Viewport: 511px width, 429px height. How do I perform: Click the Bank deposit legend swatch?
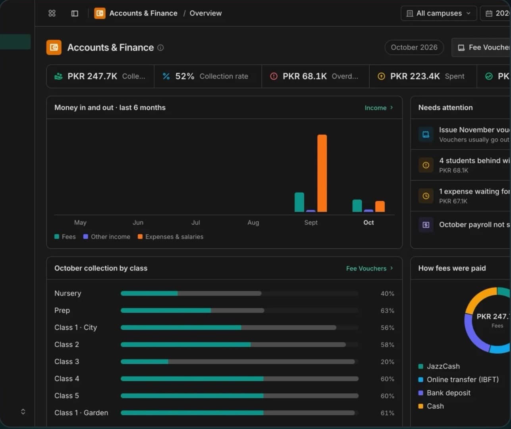pos(421,393)
